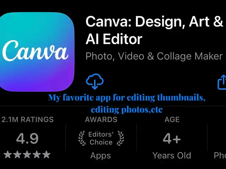The width and height of the screenshot is (226, 169).
Task: Tap the cloud download icon
Action: point(95,82)
